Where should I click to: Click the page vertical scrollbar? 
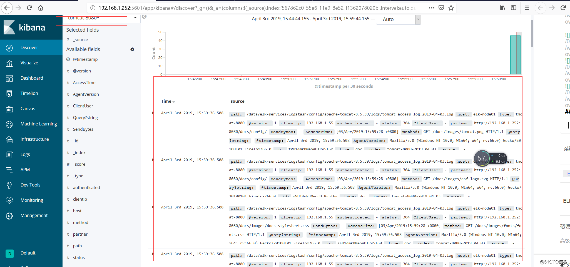pyautogui.click(x=532, y=34)
